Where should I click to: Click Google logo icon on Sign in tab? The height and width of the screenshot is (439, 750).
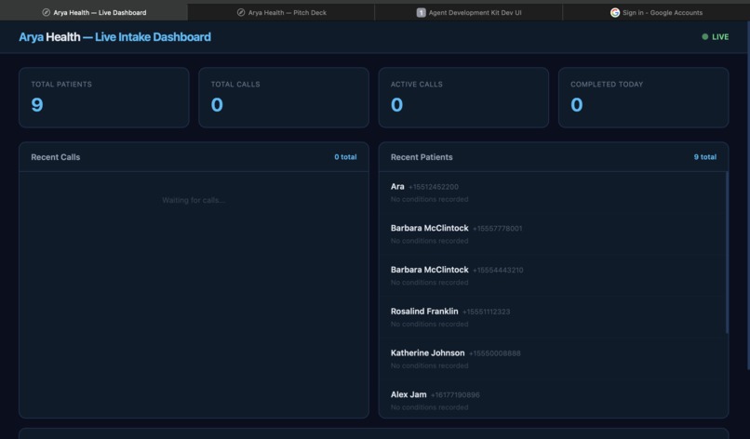click(615, 12)
